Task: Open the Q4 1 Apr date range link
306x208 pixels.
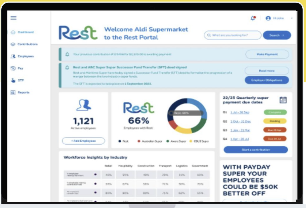Action: (x=240, y=139)
